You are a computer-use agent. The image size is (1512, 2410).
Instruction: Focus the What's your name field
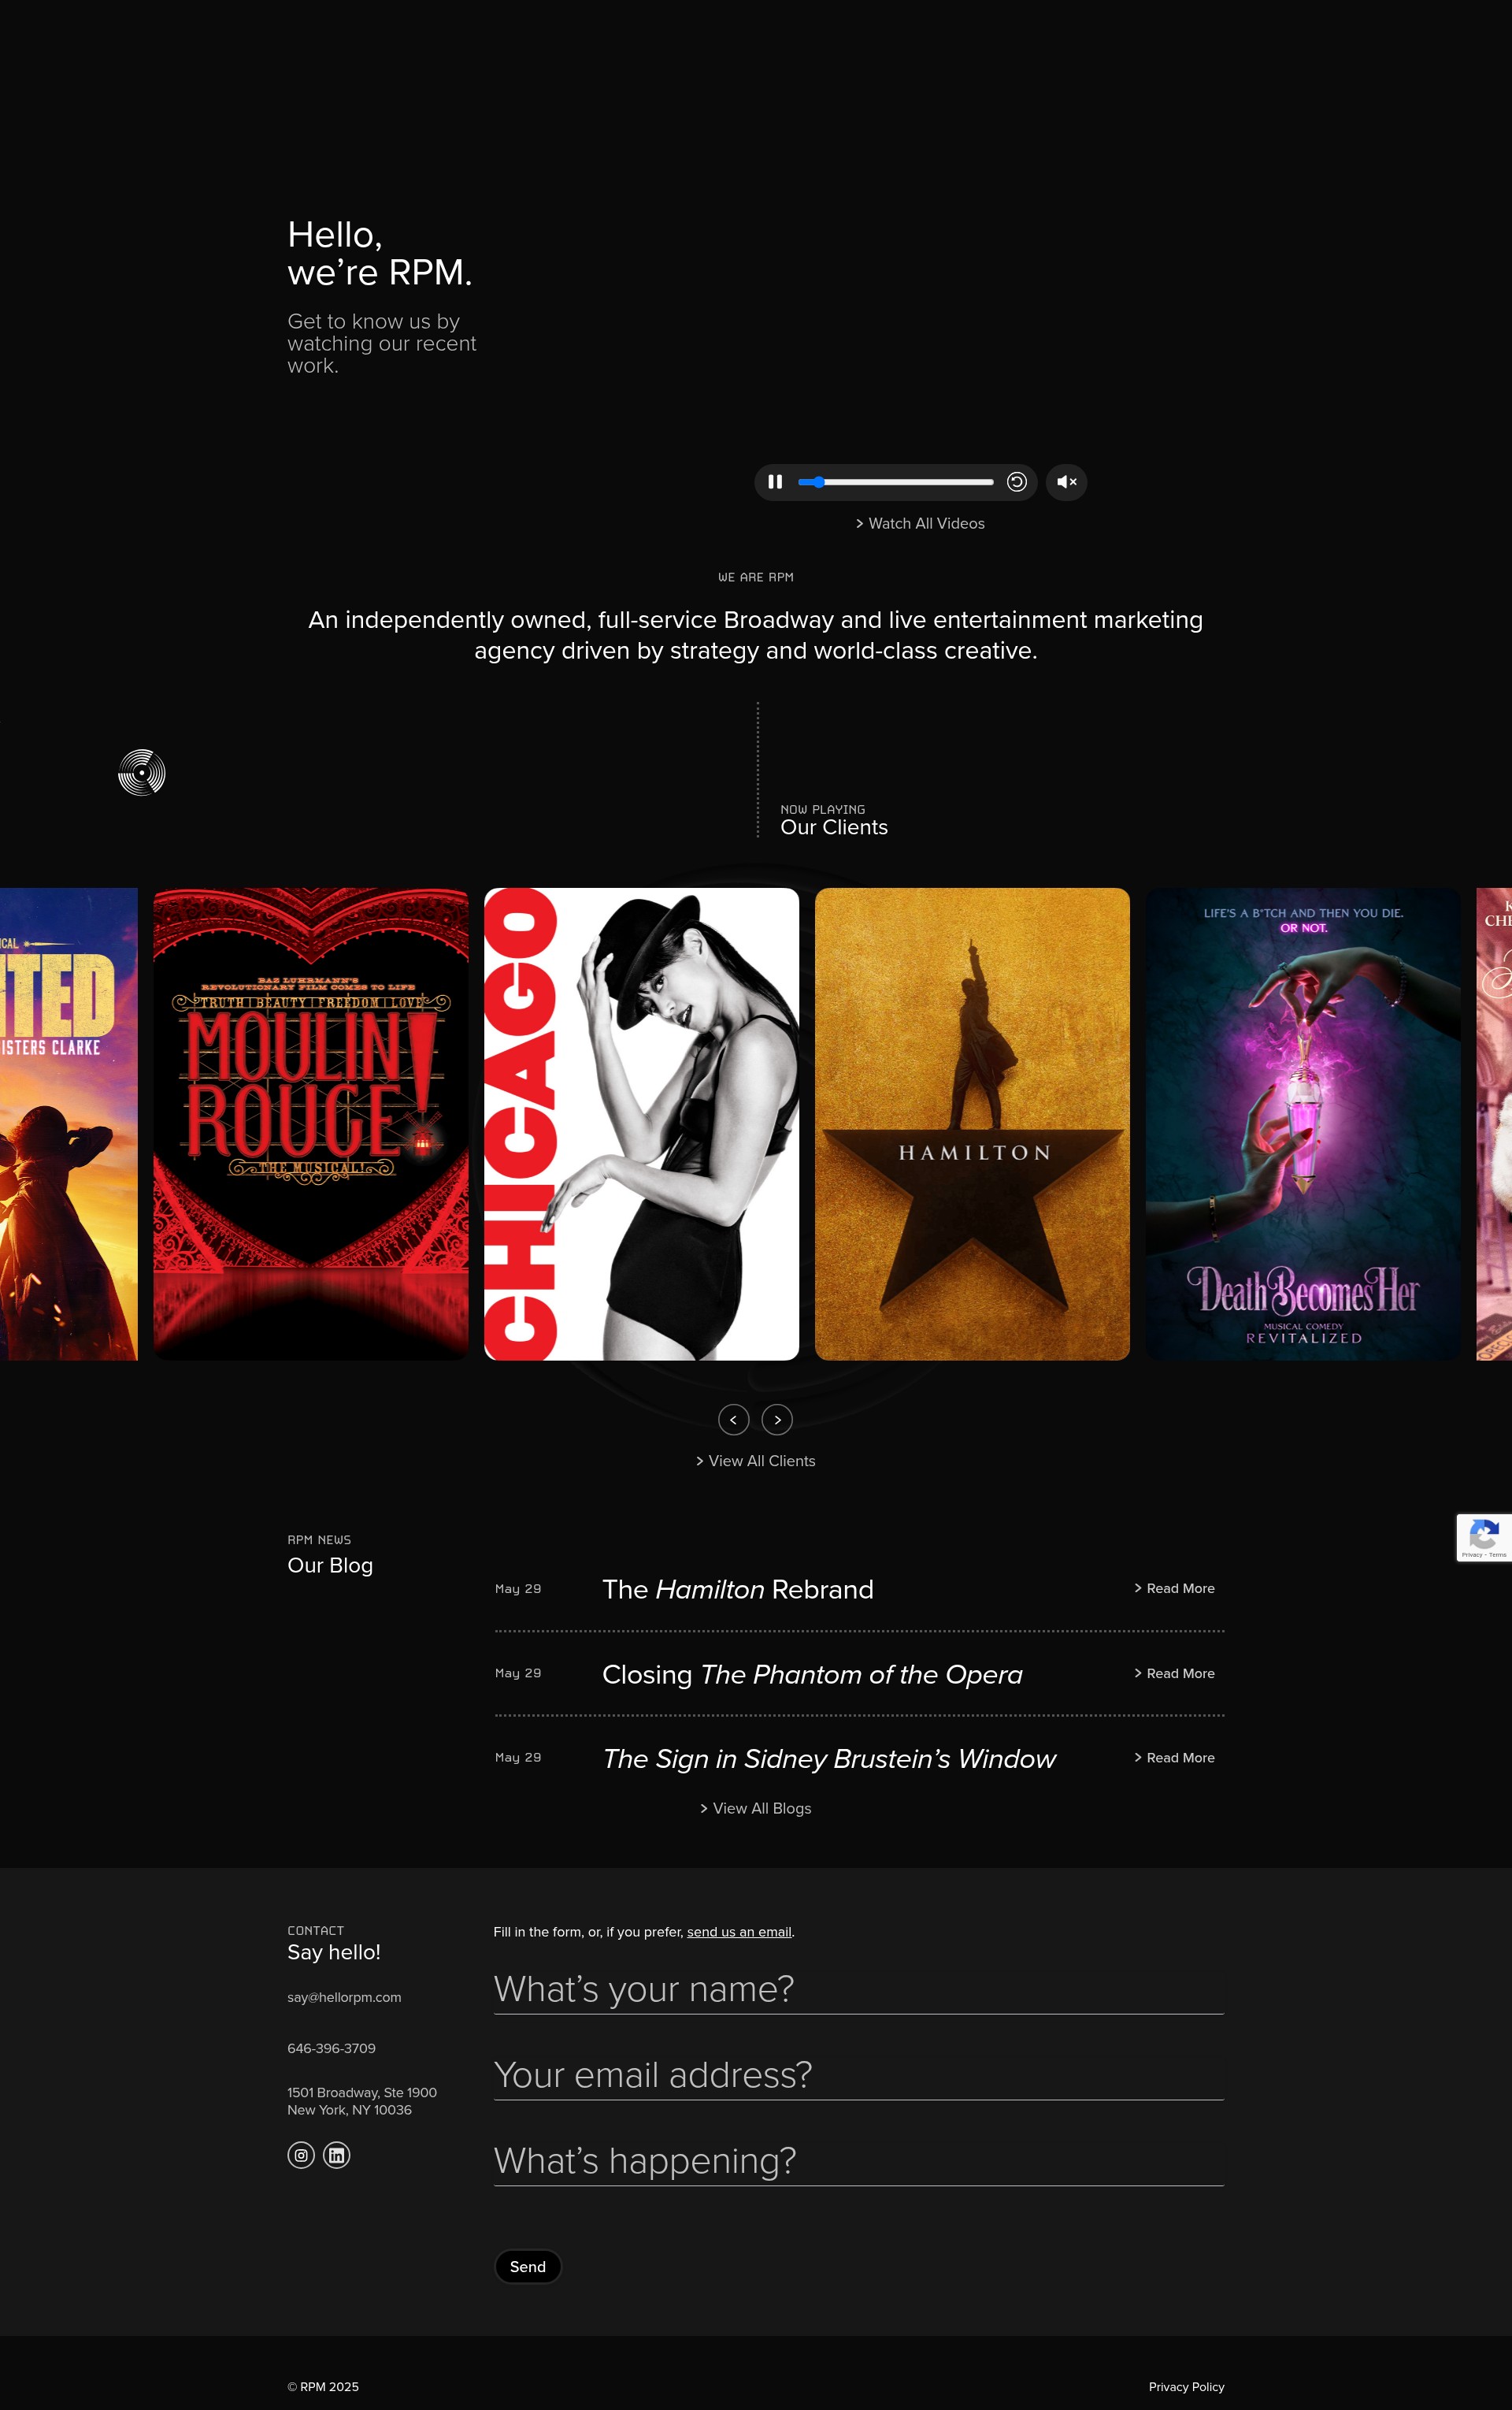point(858,1990)
